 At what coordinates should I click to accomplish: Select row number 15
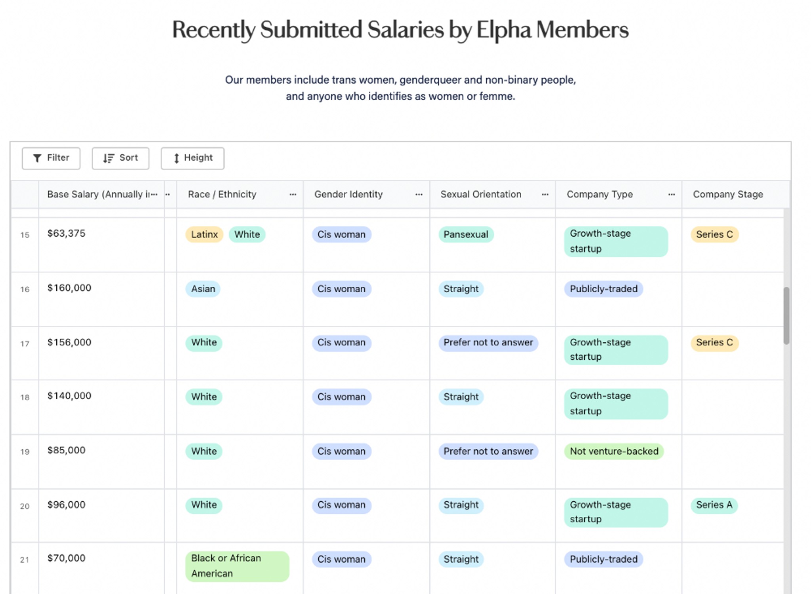25,235
